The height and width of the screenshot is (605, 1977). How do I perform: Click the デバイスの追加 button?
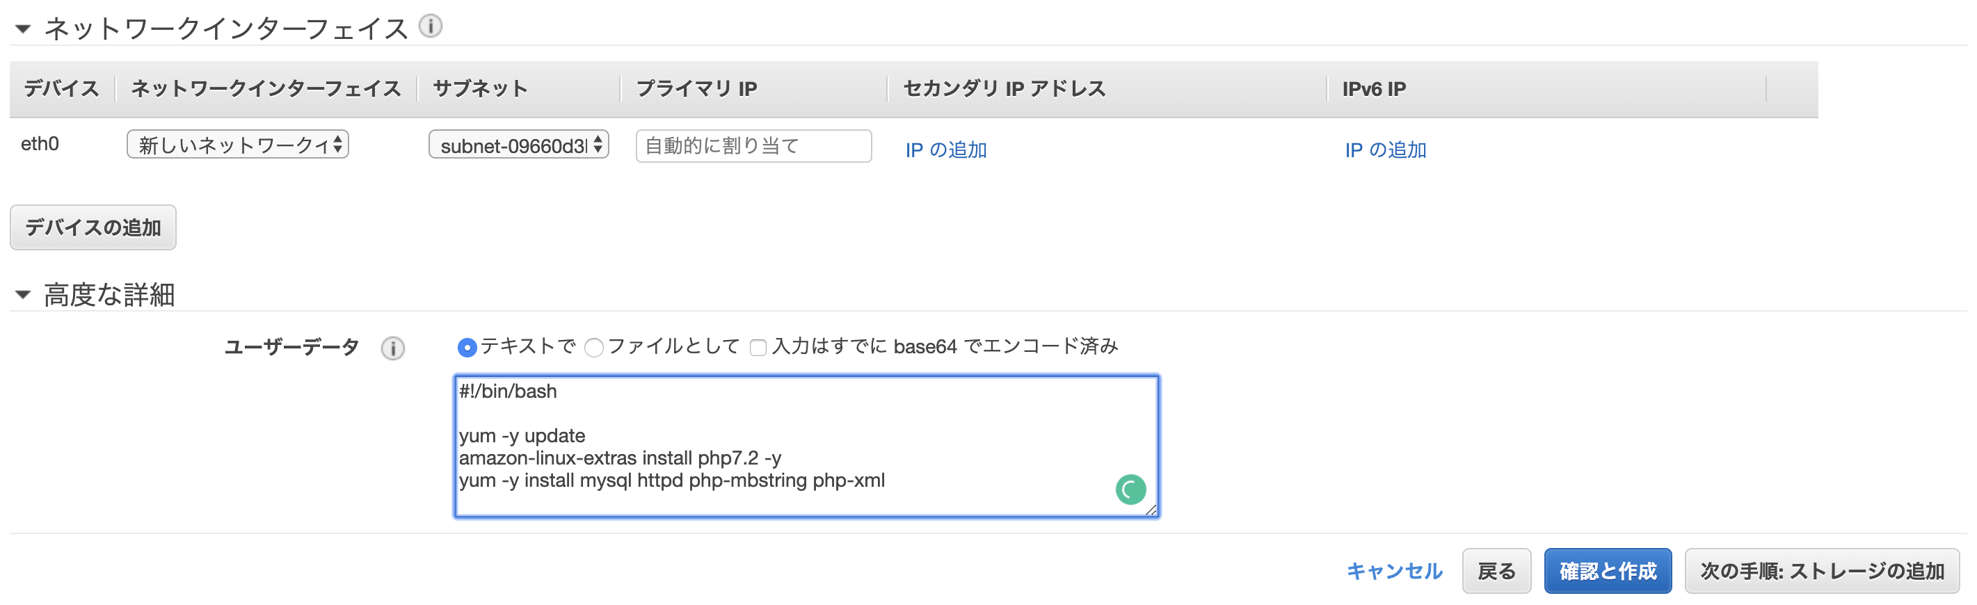[x=93, y=227]
